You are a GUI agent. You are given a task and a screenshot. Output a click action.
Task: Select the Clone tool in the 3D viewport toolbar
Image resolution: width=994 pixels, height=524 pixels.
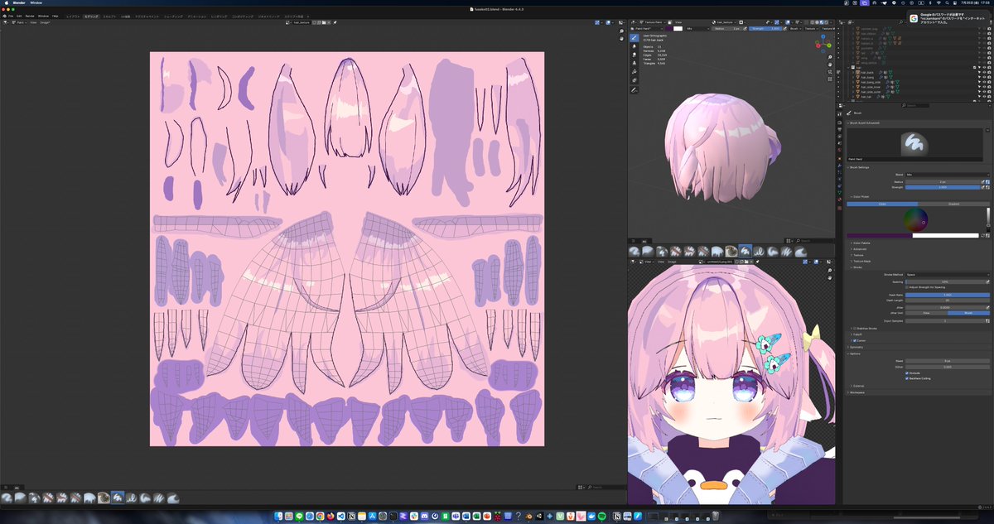pyautogui.click(x=634, y=63)
